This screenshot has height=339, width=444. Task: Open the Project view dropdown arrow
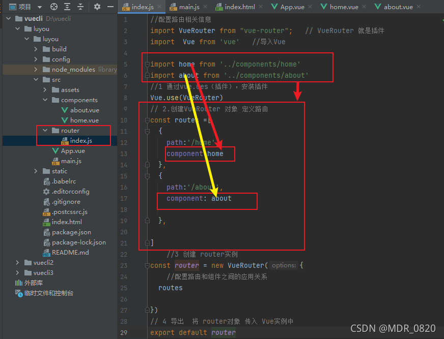[x=40, y=7]
